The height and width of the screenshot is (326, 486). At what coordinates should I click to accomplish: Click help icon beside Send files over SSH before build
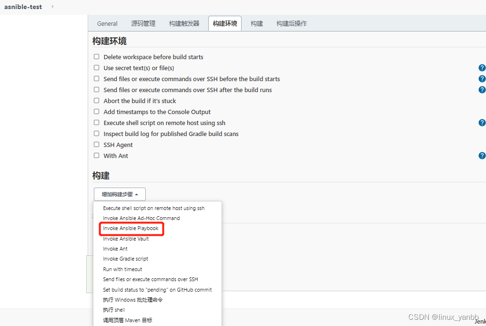pos(482,79)
